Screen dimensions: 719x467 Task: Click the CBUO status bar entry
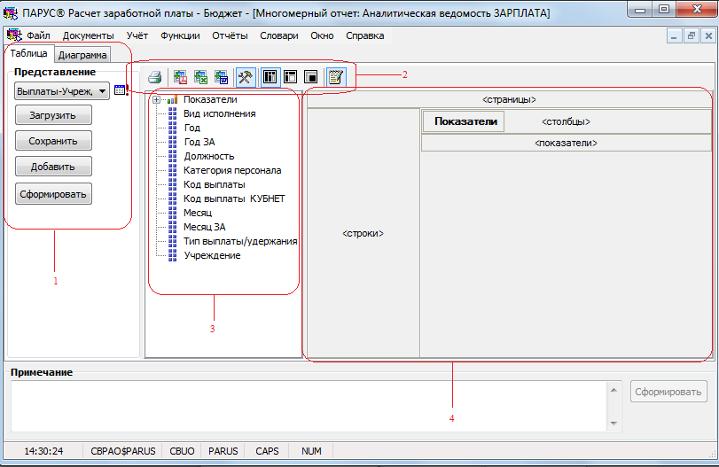182,451
